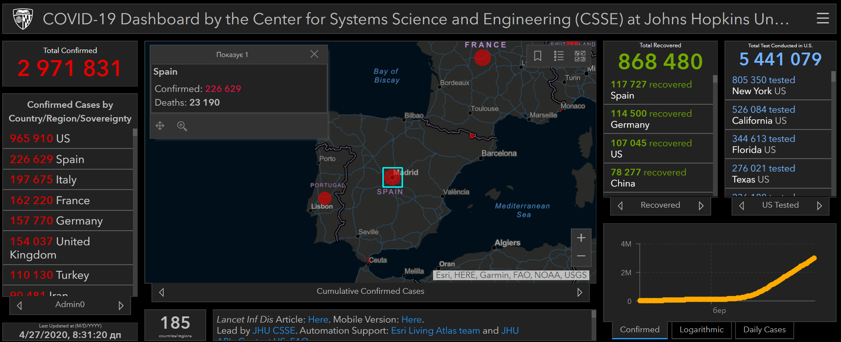Image resolution: width=841 pixels, height=342 pixels.
Task: Click left arrow next to Recovered
Action: click(x=620, y=205)
